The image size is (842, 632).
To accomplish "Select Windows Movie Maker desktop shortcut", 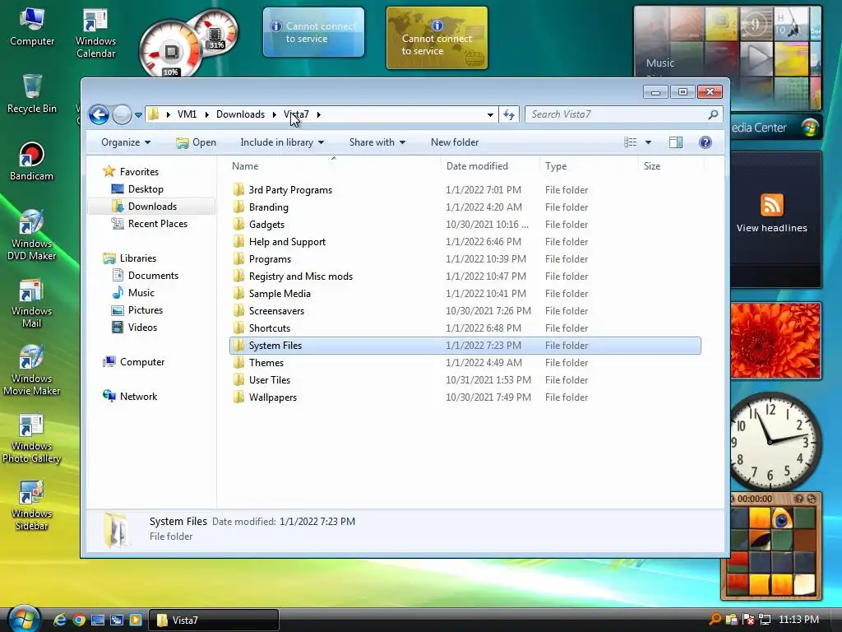I will pos(32,370).
